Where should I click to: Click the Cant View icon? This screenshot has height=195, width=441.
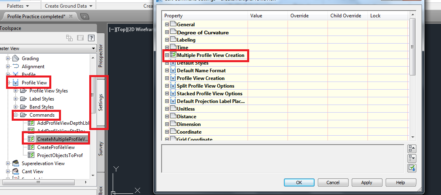click(16, 172)
